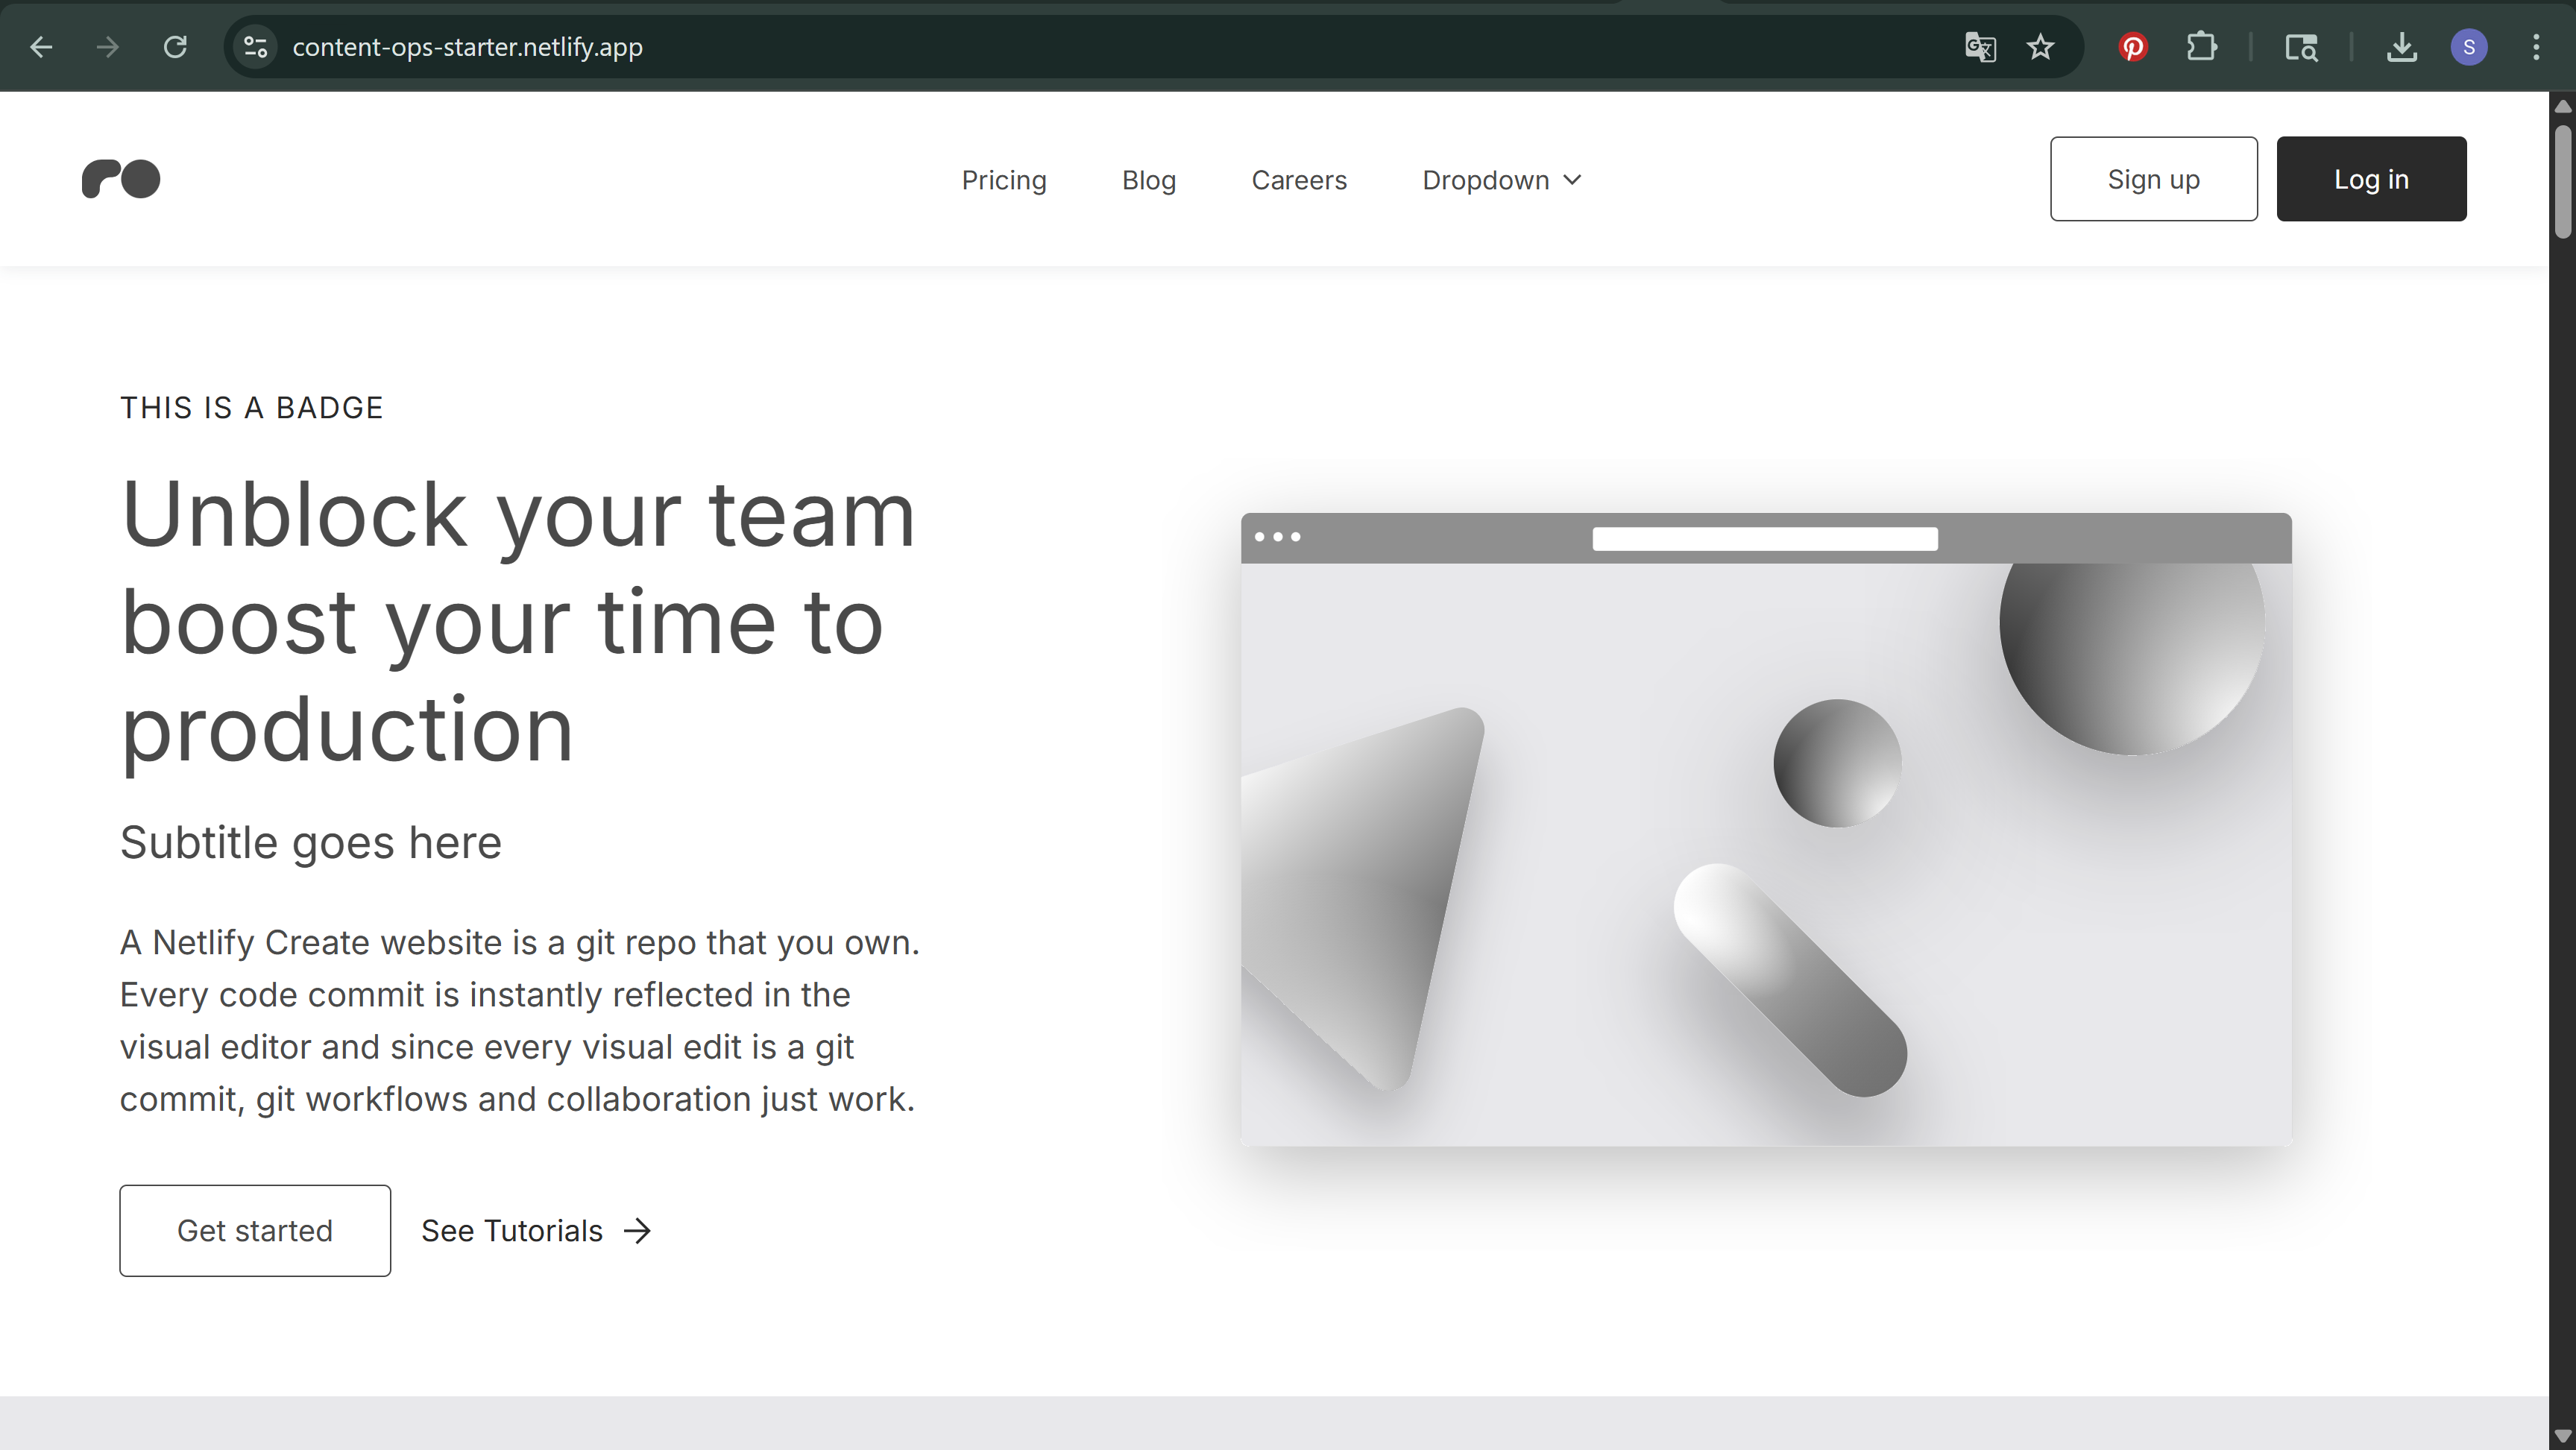Click the browser back arrow
The width and height of the screenshot is (2576, 1450).
pos(41,47)
